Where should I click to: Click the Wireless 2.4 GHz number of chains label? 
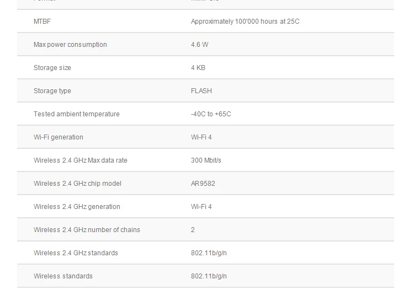point(87,230)
